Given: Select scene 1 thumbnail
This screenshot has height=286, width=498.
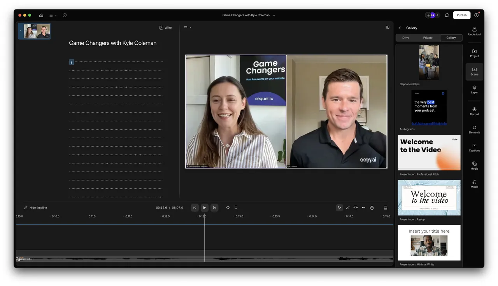Looking at the screenshot, I should (x=34, y=31).
